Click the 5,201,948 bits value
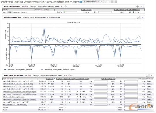Viewport: 156px width, 113px height. 43,81
